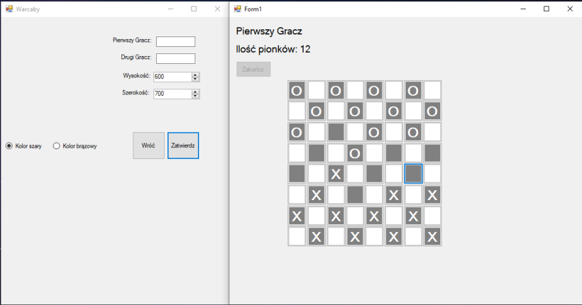Click the O piece in the board's top-left corner
582x305 pixels.
pyautogui.click(x=297, y=90)
